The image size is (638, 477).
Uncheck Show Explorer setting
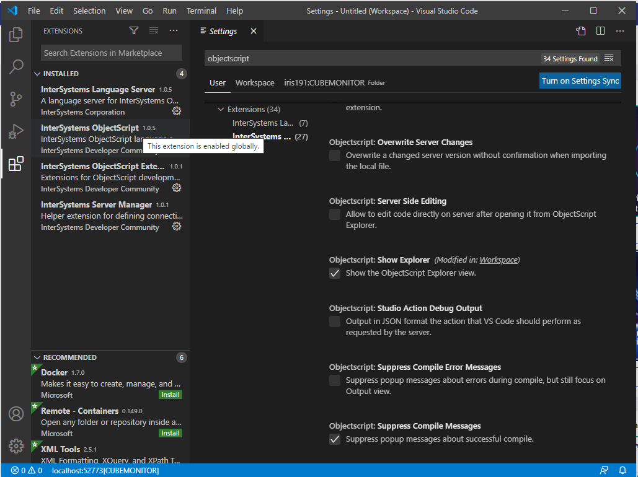point(335,273)
